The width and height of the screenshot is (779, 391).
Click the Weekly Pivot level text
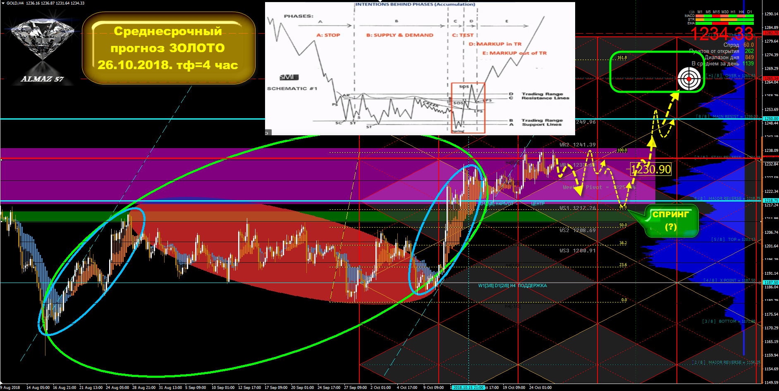(599, 187)
